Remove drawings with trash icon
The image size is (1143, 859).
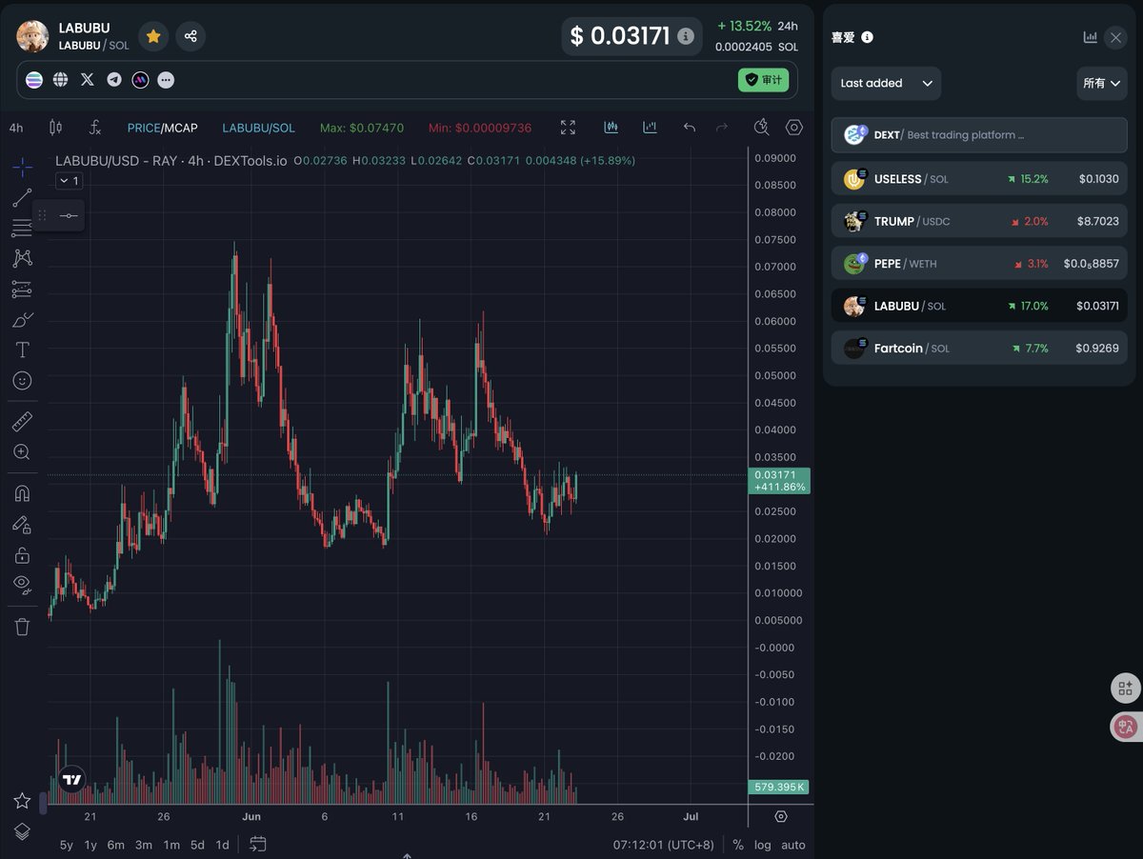point(22,626)
